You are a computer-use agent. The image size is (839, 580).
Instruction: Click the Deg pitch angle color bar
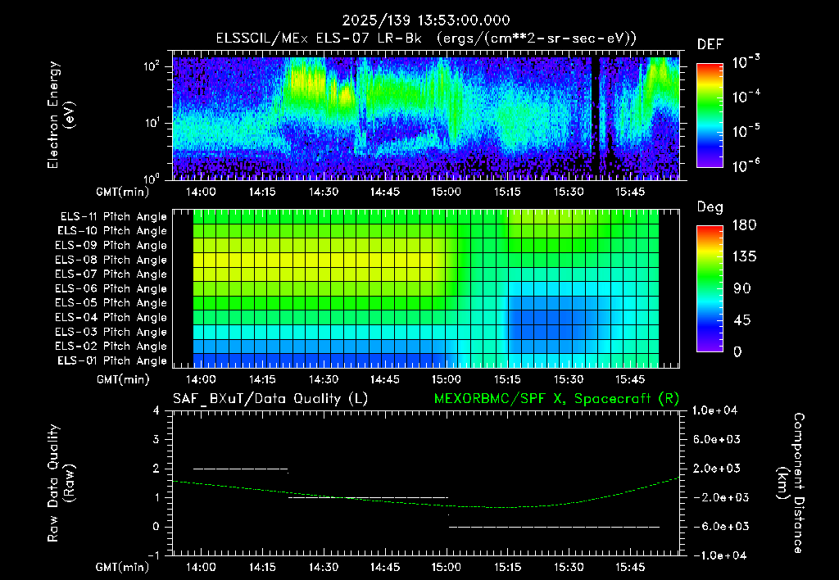pos(710,289)
